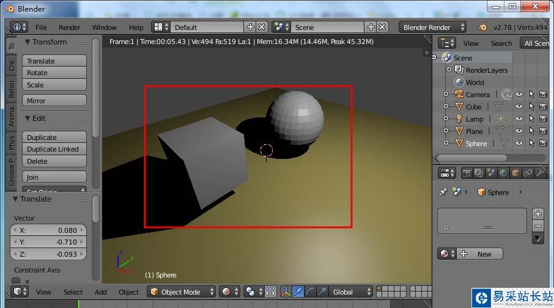Open the Blender Render engine dropdown
This screenshot has width=554, height=308.
[x=433, y=28]
